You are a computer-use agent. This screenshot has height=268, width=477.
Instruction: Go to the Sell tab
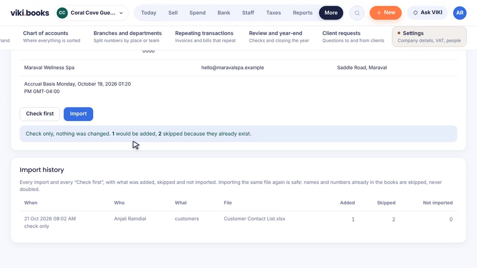173,13
